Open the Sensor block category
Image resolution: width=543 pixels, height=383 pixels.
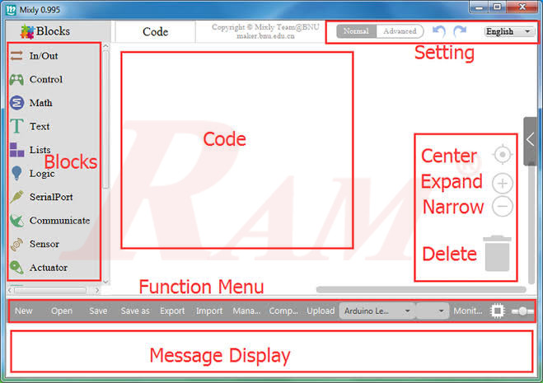coord(44,244)
